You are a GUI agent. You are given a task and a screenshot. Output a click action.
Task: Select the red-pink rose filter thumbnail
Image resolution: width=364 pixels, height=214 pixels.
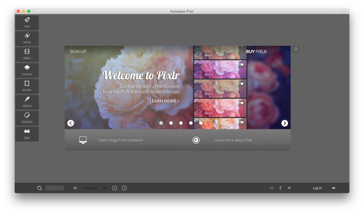point(220,108)
